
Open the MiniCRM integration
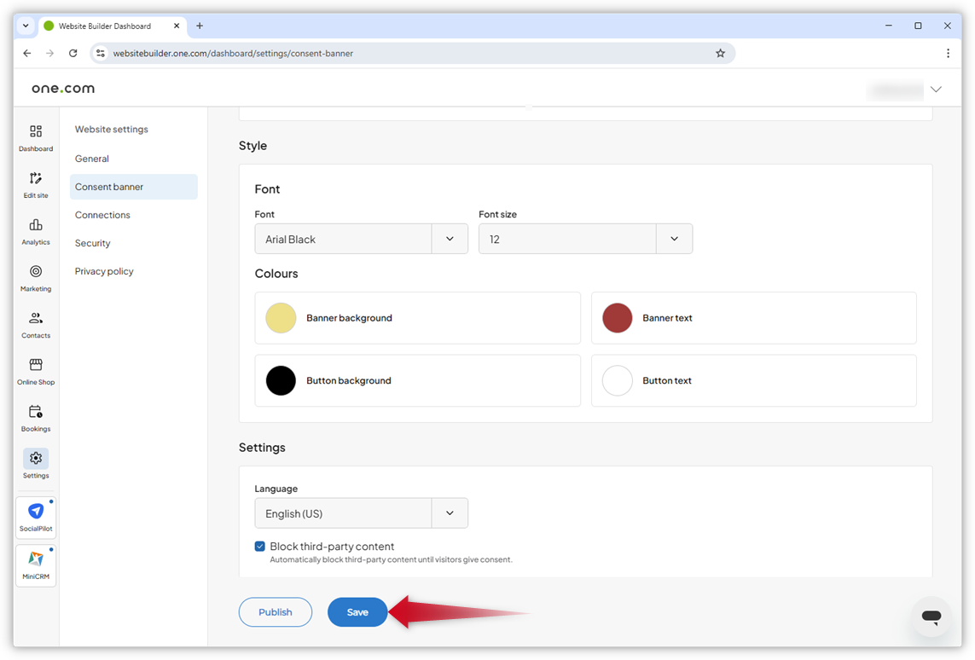35,563
